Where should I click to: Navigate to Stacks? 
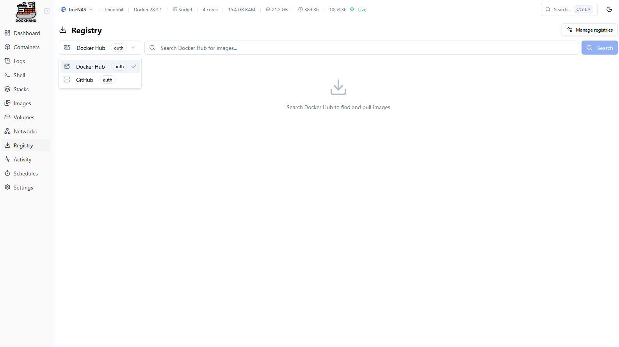[x=21, y=89]
